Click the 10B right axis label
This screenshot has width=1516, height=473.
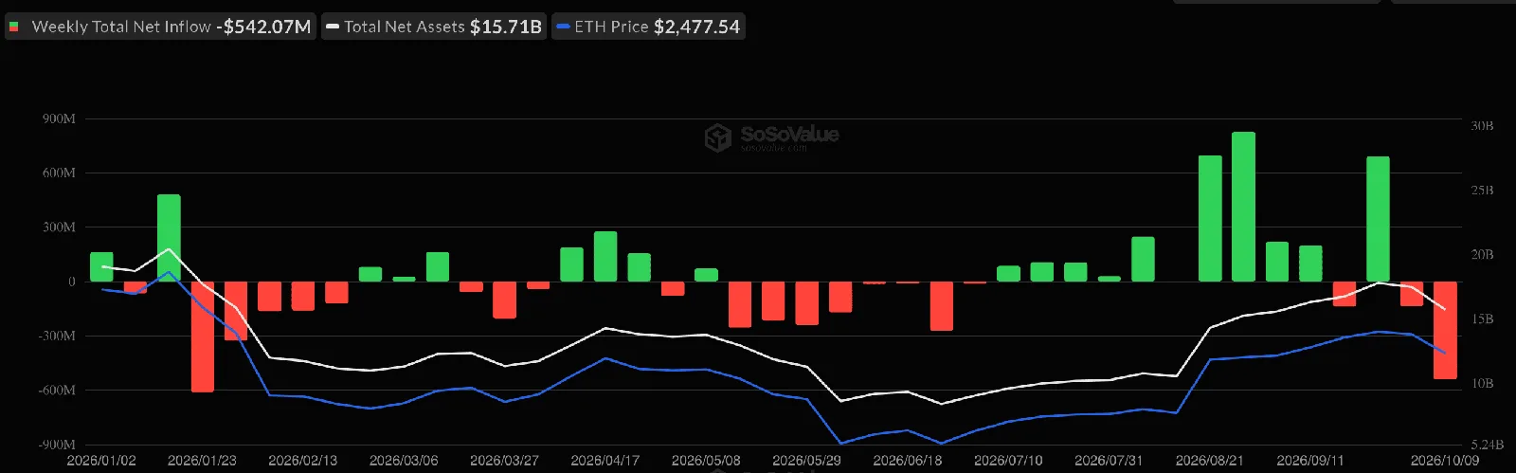point(1482,383)
